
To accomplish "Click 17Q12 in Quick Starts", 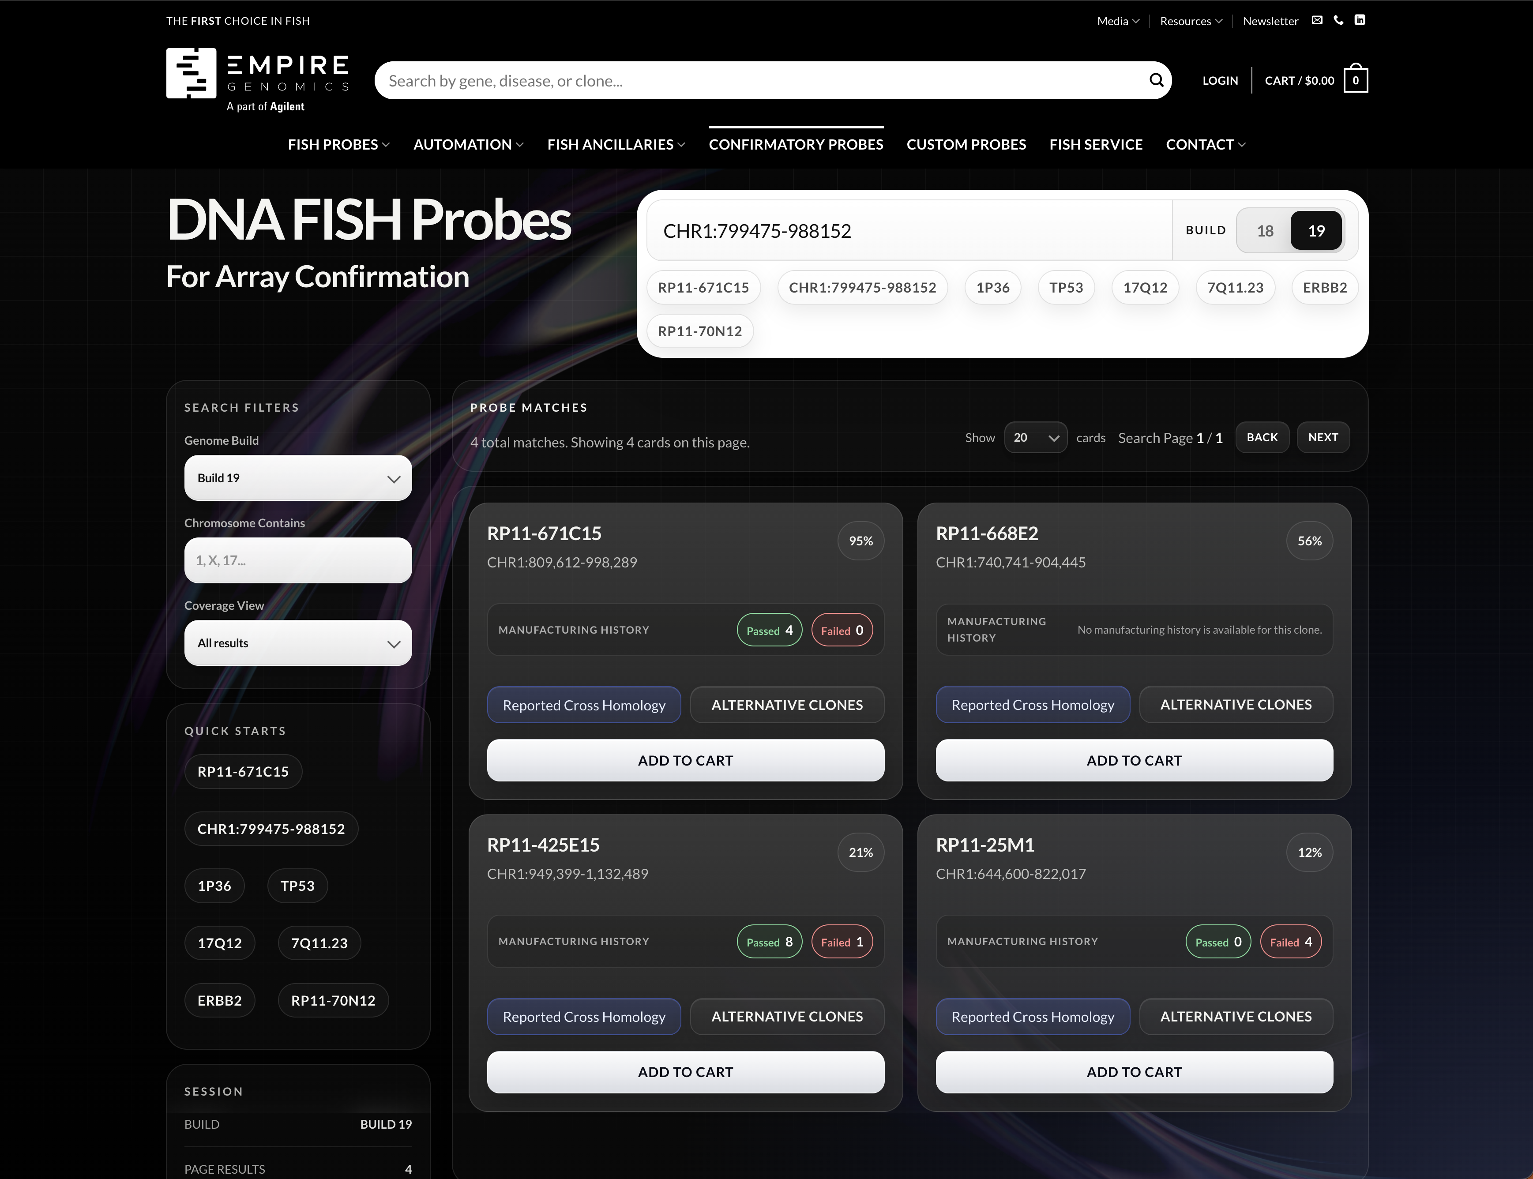I will pyautogui.click(x=220, y=943).
